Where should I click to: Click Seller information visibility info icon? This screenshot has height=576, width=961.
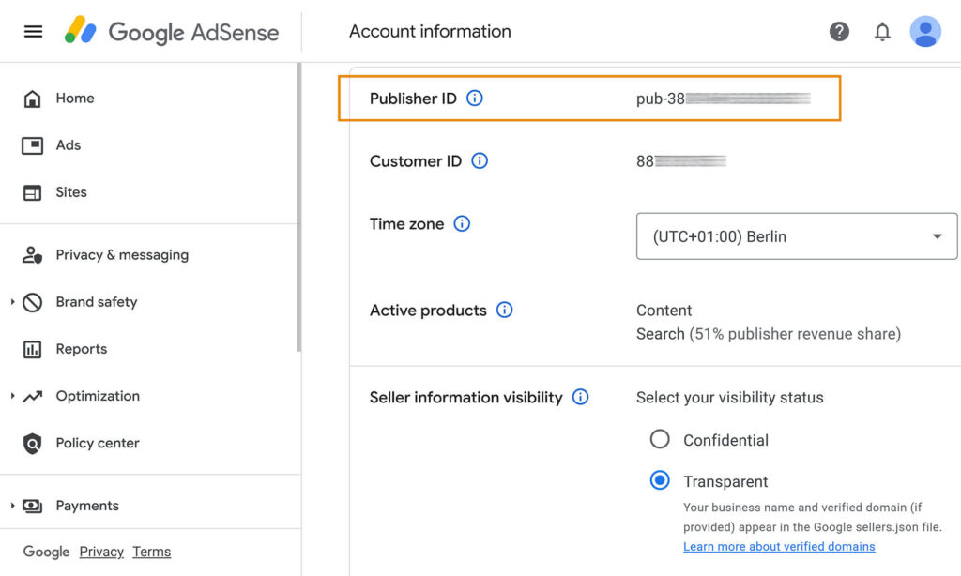click(x=581, y=398)
